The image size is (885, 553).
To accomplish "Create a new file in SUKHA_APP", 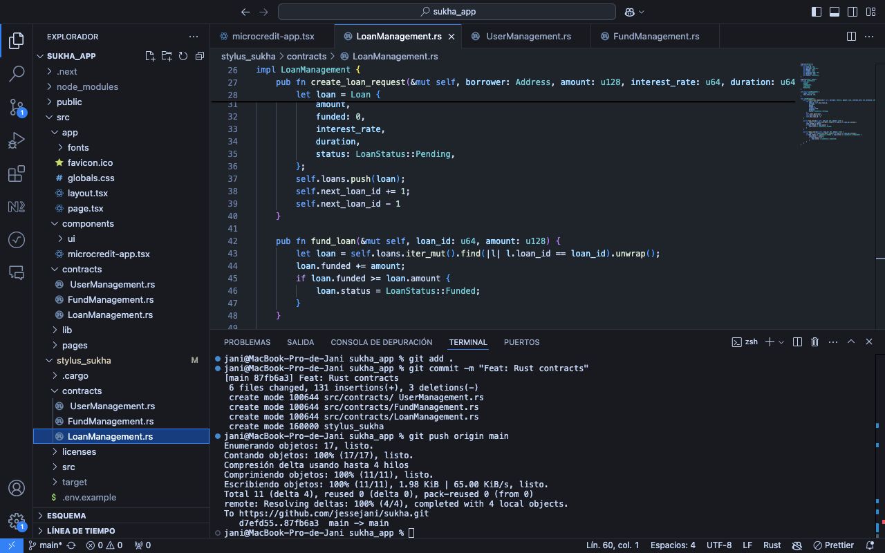I will click(x=150, y=56).
